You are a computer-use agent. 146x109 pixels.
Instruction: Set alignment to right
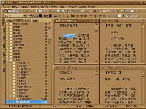[81, 16]
